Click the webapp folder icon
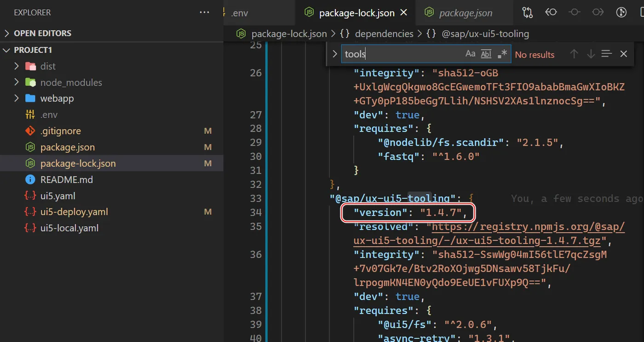Screen dimensions: 644x342 tap(30, 99)
